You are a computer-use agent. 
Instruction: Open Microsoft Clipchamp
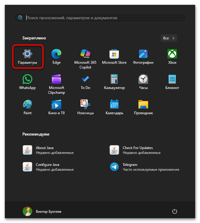tap(56, 84)
